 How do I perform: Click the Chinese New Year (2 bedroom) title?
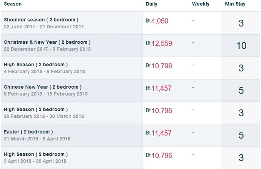[43, 87]
